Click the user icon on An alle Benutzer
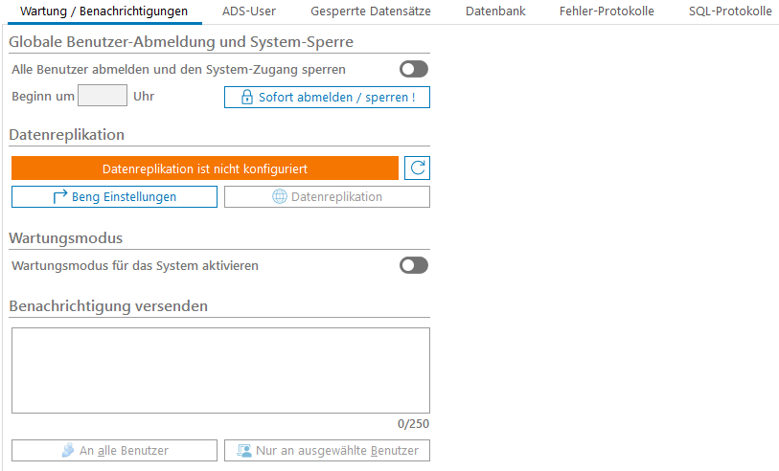The height and width of the screenshot is (471, 779). click(x=67, y=451)
